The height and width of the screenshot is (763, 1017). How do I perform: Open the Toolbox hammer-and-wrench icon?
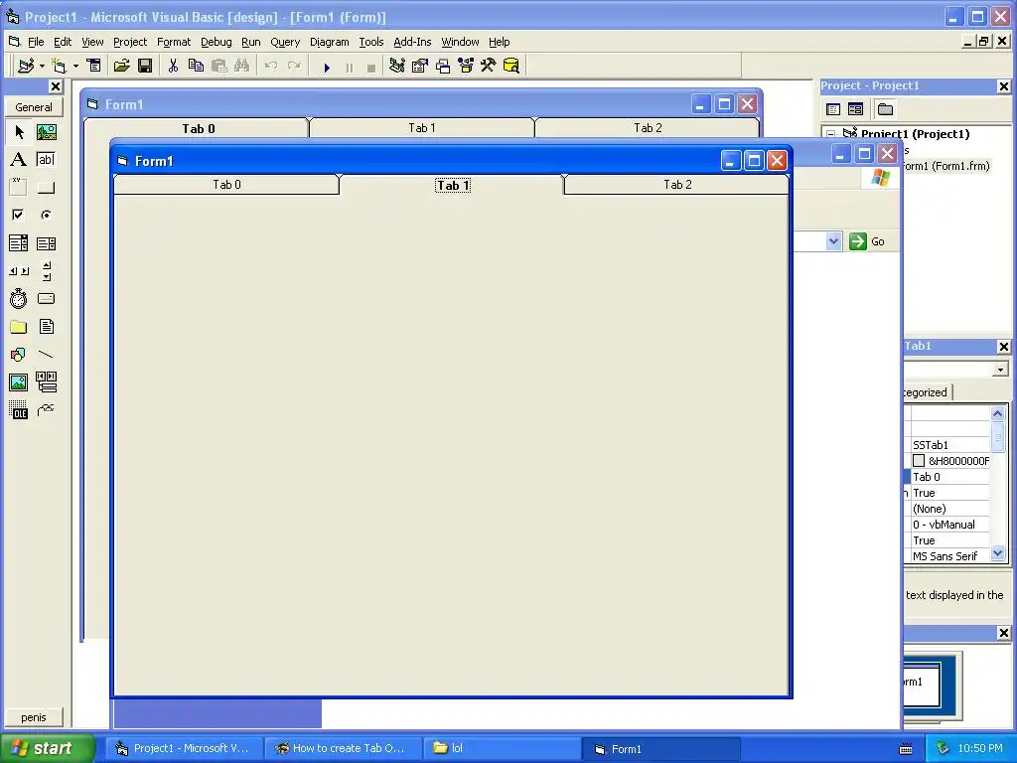pyautogui.click(x=489, y=66)
